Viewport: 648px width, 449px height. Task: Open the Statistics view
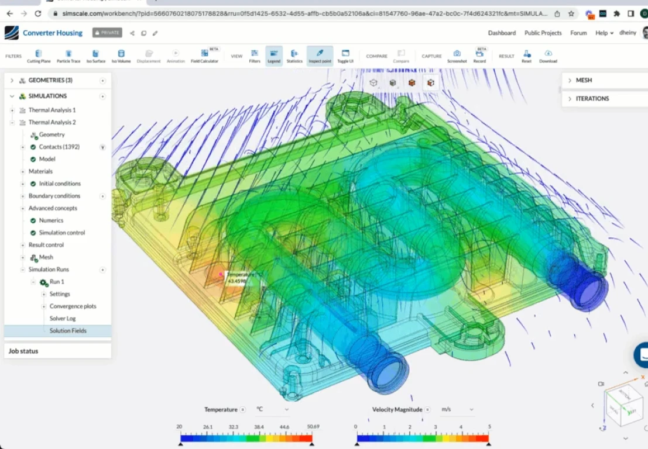tap(294, 56)
